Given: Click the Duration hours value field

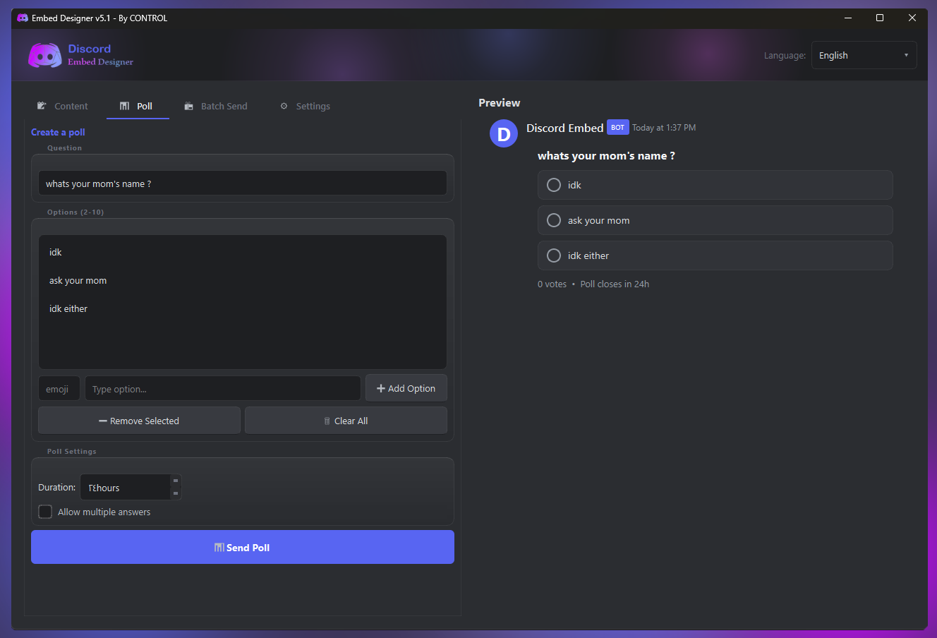Looking at the screenshot, I should pyautogui.click(x=126, y=487).
